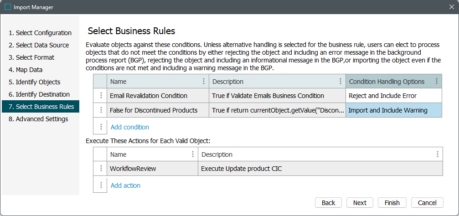Viewport: 459px width, 216px height.
Task: Click the Add action link
Action: point(125,185)
